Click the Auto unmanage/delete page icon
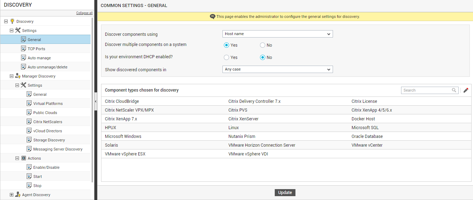Viewport: 473px width, 200px height. (x=24, y=67)
